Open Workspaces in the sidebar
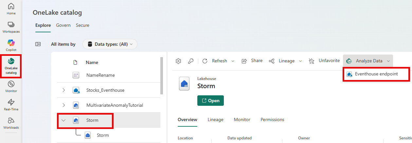Screen dimensions: 412x143 11,27
